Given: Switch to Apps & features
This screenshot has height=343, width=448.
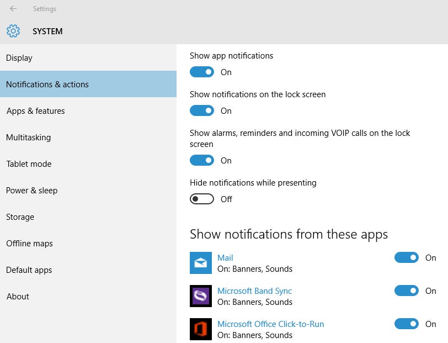Looking at the screenshot, I should click(x=35, y=110).
